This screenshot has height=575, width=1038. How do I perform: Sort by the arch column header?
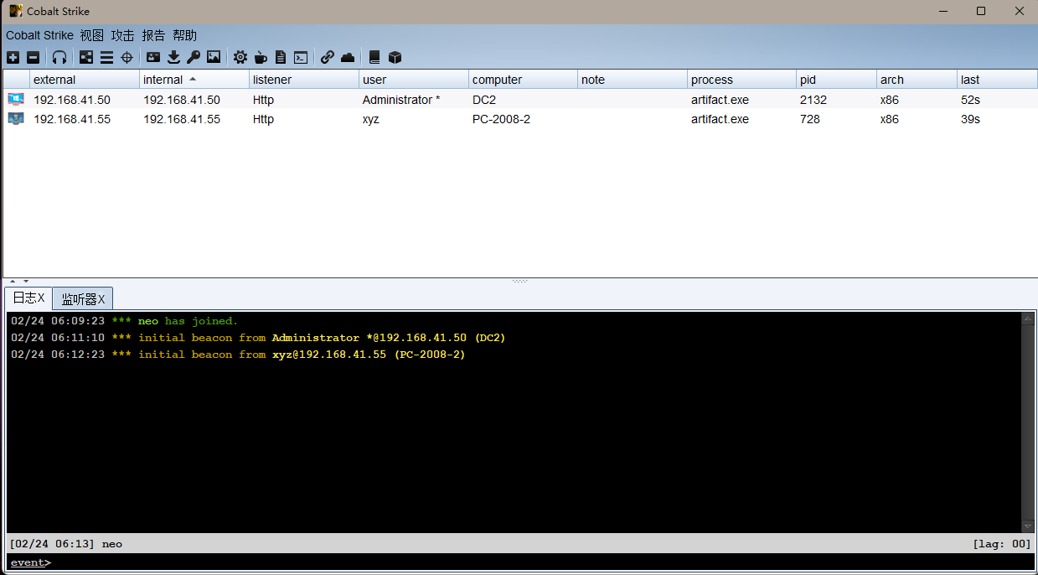917,80
